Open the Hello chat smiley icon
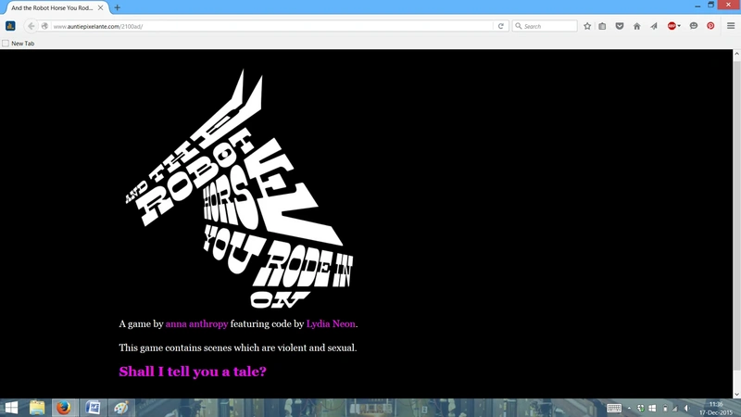Viewport: 741px width, 417px height. point(693,26)
